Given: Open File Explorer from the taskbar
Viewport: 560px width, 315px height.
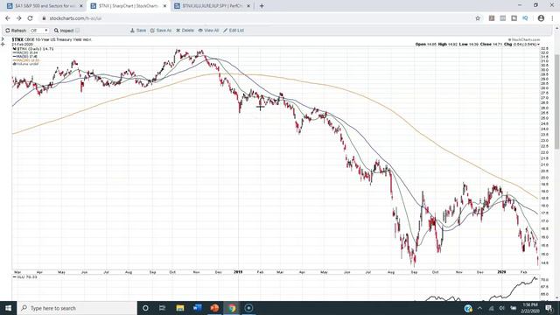Looking at the screenshot, I should [x=180, y=308].
